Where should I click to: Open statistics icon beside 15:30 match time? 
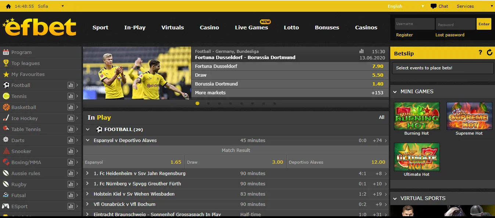(361, 51)
